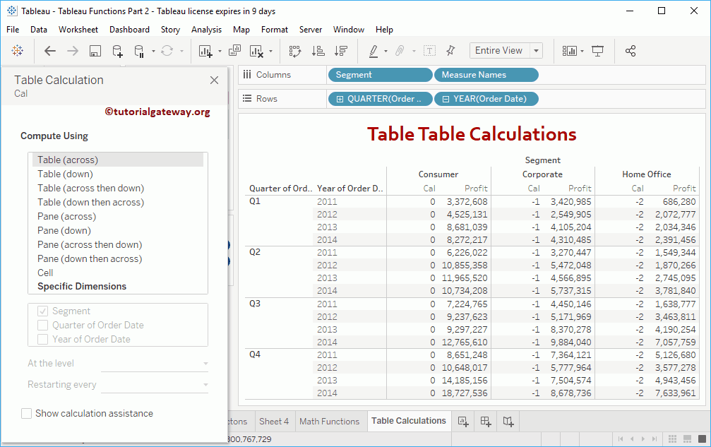Sort ascending using the toolbar icon
The width and height of the screenshot is (711, 447).
point(318,51)
